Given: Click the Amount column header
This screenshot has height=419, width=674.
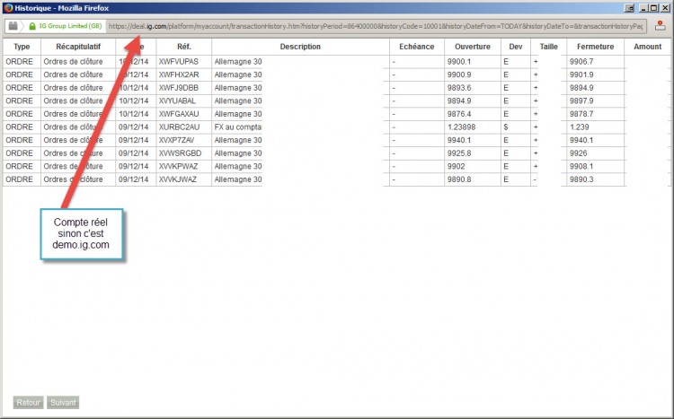Looking at the screenshot, I should coord(647,47).
